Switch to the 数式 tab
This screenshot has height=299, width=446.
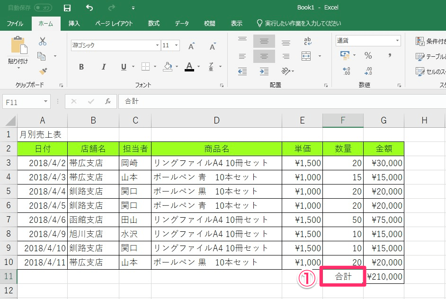pyautogui.click(x=153, y=24)
